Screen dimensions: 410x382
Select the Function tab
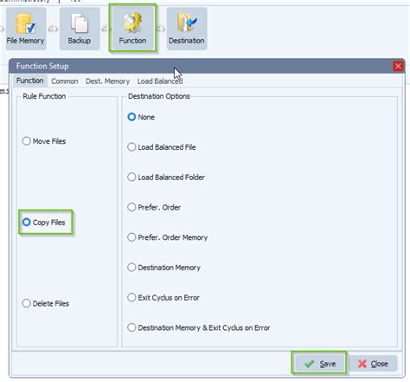pyautogui.click(x=29, y=81)
